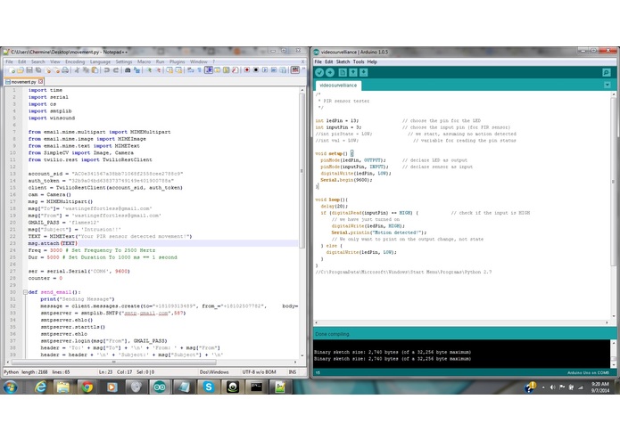Start macro recording with the red record icon
The width and height of the screenshot is (620, 440).
point(247,70)
